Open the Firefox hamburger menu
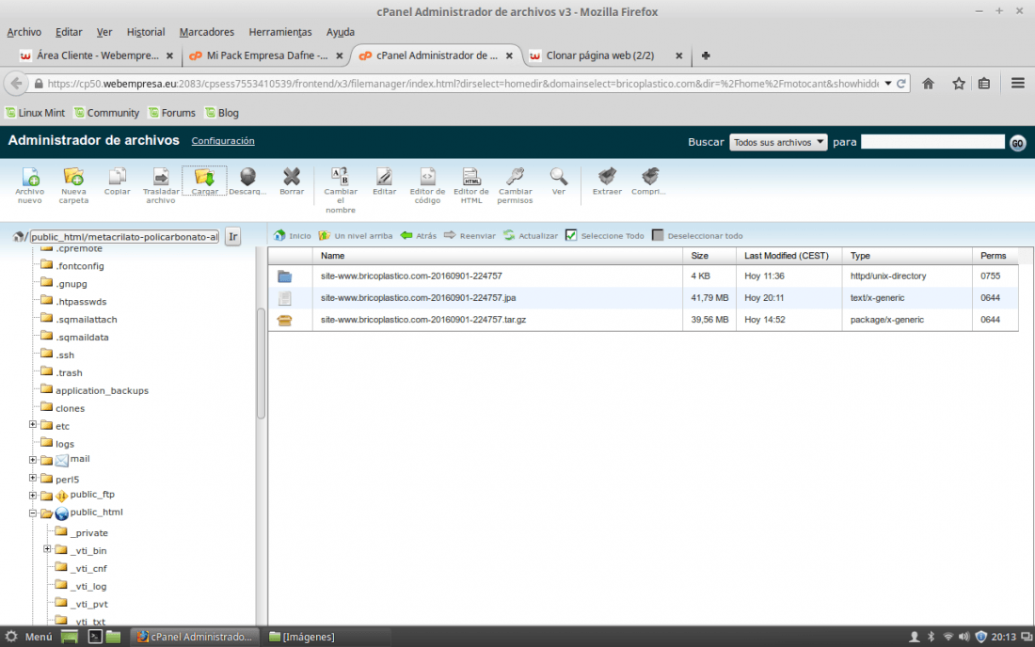 tap(1018, 83)
